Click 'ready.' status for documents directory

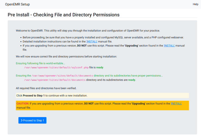(x=132, y=80)
